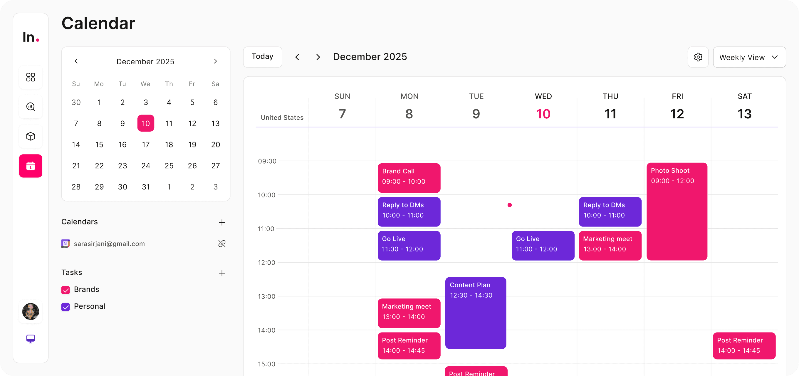Open the cube products icon in sidebar
799x376 pixels.
coord(30,136)
